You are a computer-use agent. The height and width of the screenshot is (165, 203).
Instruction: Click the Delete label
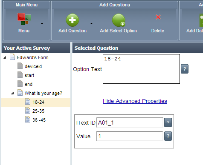(x=158, y=31)
